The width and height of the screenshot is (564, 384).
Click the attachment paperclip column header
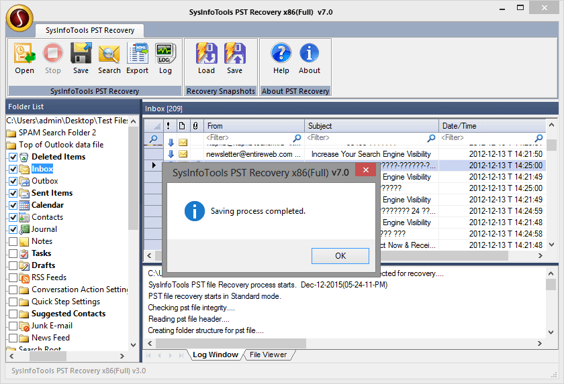coord(195,125)
